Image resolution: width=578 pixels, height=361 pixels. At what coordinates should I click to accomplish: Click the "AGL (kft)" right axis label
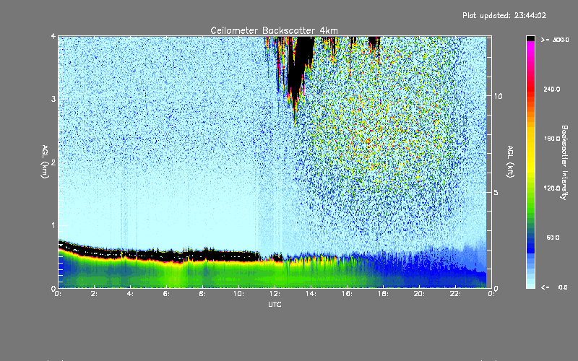pos(510,162)
